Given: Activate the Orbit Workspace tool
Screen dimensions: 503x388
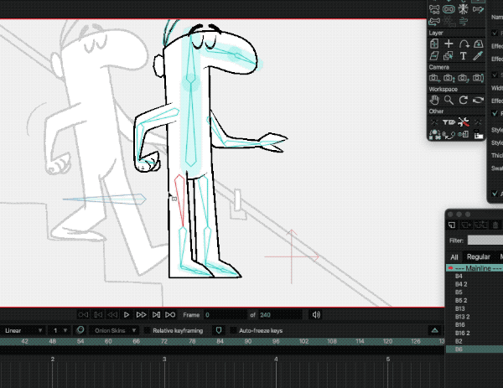Looking at the screenshot, I should point(478,100).
